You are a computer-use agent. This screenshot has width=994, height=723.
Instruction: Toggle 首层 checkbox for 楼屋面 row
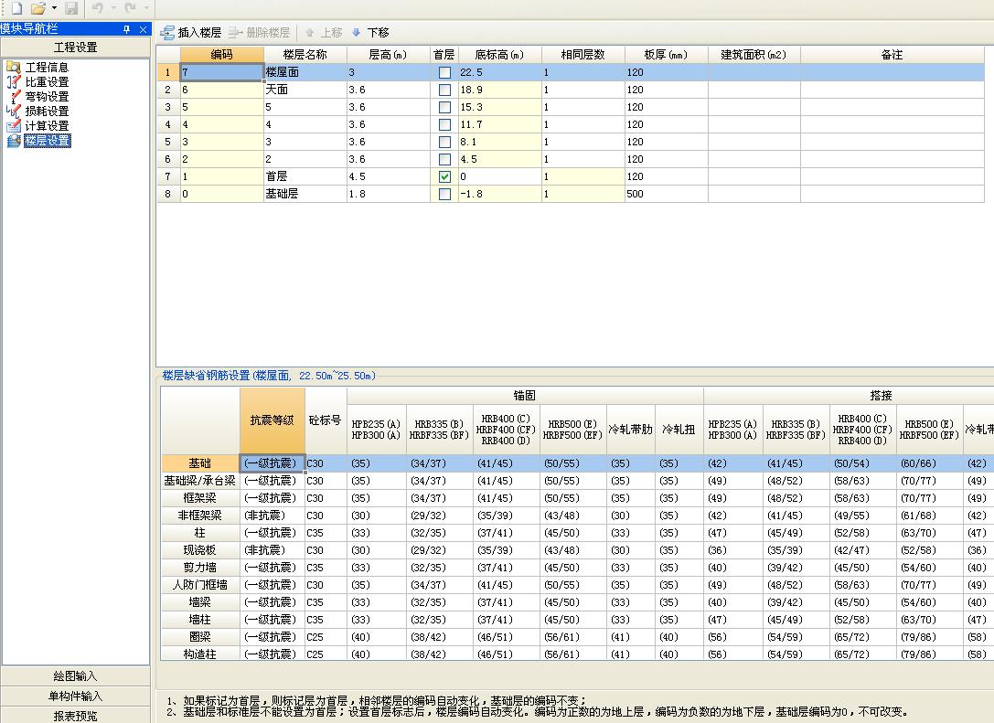[445, 72]
